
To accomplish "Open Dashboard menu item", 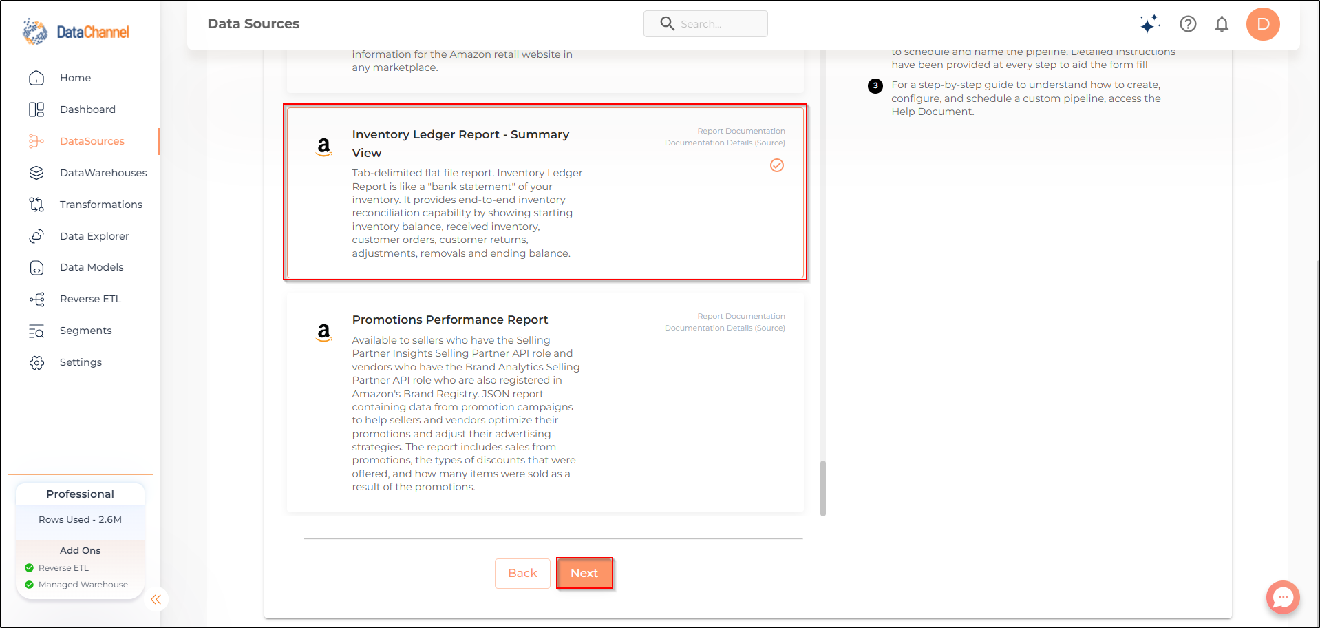I will tap(87, 109).
